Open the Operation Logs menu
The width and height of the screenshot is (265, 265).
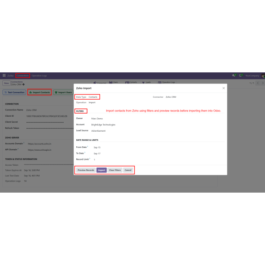(39, 76)
